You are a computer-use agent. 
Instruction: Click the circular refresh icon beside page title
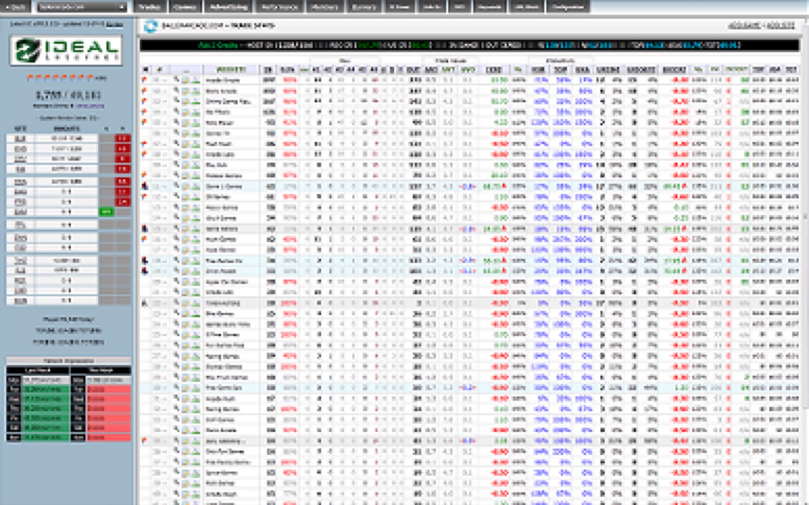pyautogui.click(x=150, y=26)
